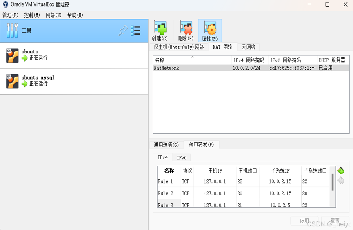Click 主机端口 column header
The height and width of the screenshot is (230, 353).
[x=248, y=170]
